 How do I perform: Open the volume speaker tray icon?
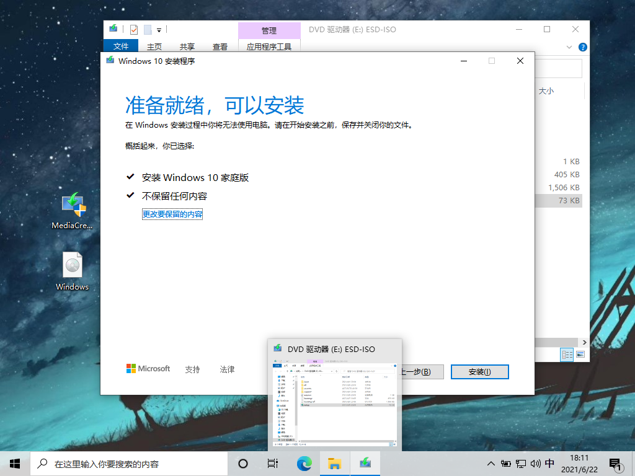click(x=535, y=464)
